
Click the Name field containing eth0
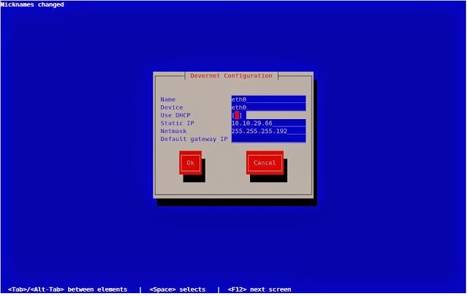[268, 99]
